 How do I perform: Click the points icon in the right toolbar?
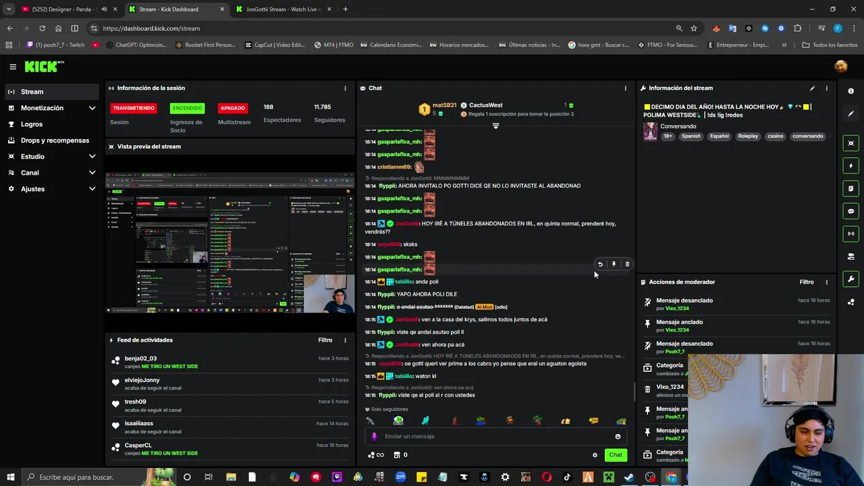coord(850,302)
